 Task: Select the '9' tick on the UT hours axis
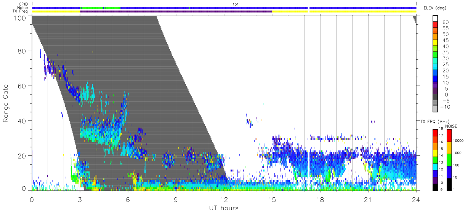point(176,199)
